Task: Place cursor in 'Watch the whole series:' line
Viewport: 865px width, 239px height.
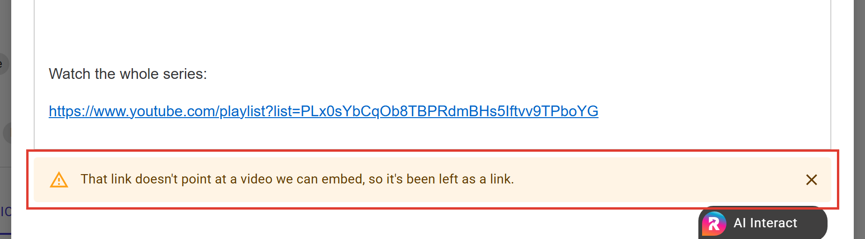Action: coord(128,74)
